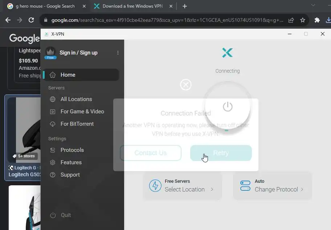Click the Auto protocol toggle-style icon
331x230 pixels.
pos(245,186)
